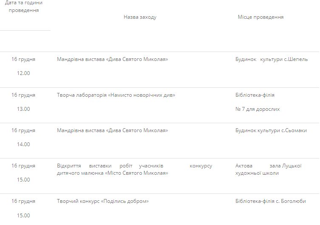Click the "16 грудня" date above 14.00
320x225 pixels.
(23, 130)
